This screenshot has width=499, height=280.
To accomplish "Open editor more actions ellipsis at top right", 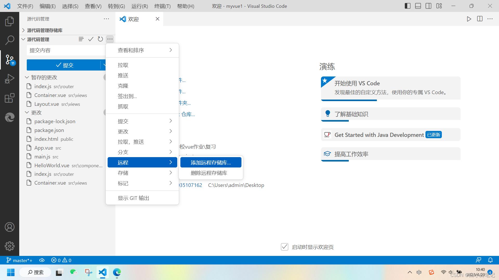I will tap(490, 19).
